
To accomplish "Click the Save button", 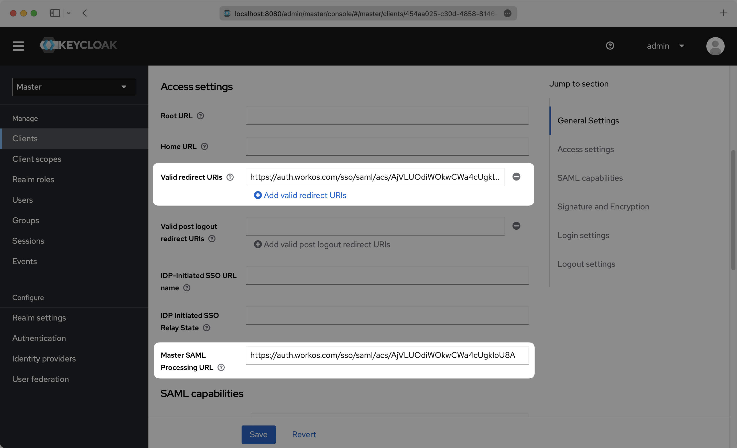I will 258,434.
